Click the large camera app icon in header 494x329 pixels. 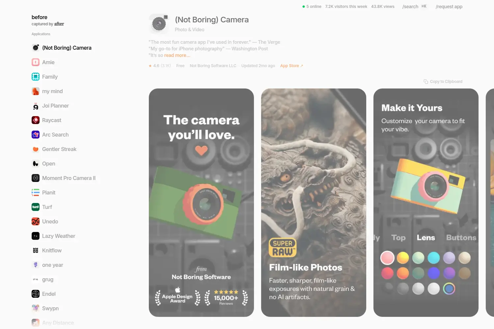[x=159, y=24]
